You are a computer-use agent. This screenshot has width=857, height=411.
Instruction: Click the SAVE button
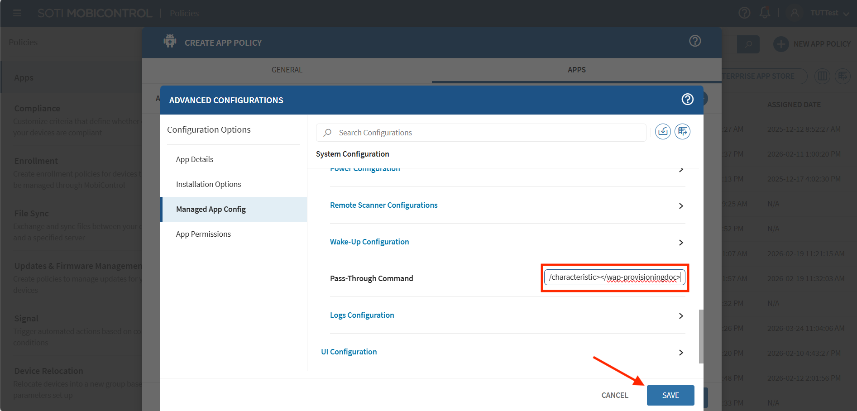[670, 395]
